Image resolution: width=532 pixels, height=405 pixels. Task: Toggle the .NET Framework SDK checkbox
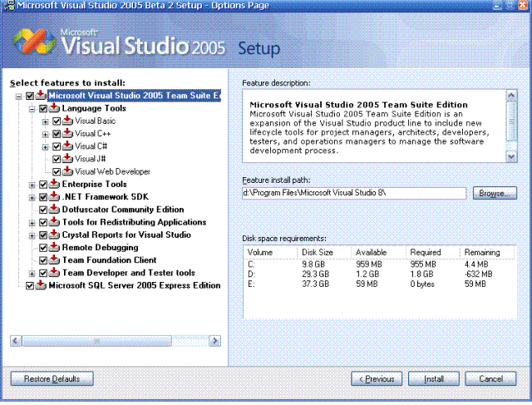coord(43,197)
